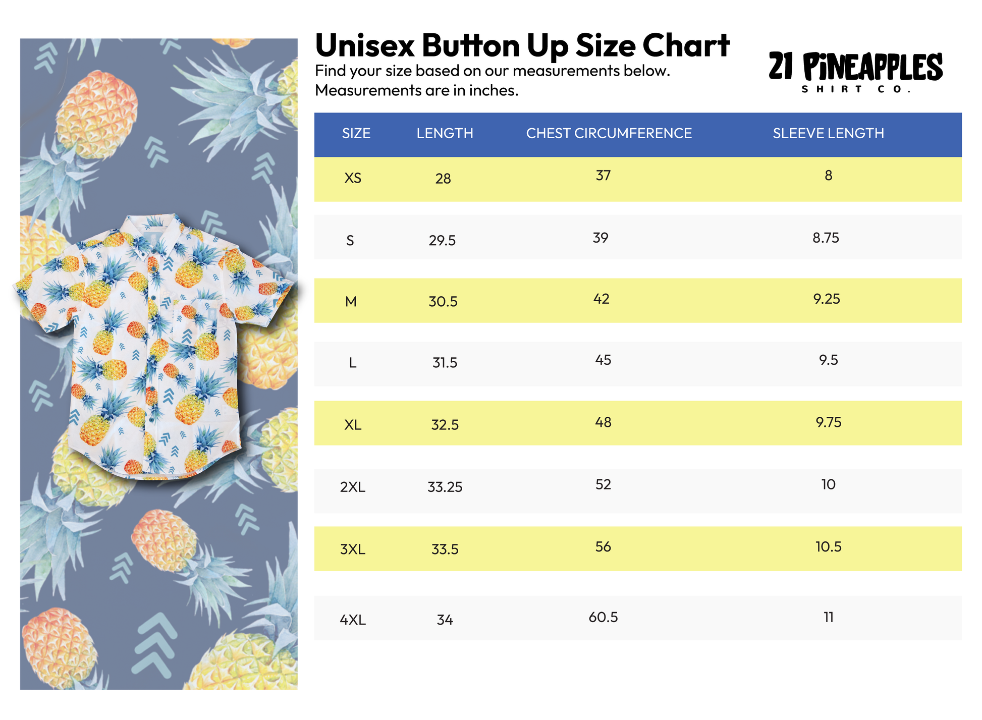Click the pineapple button-up shirt photo

point(154,347)
